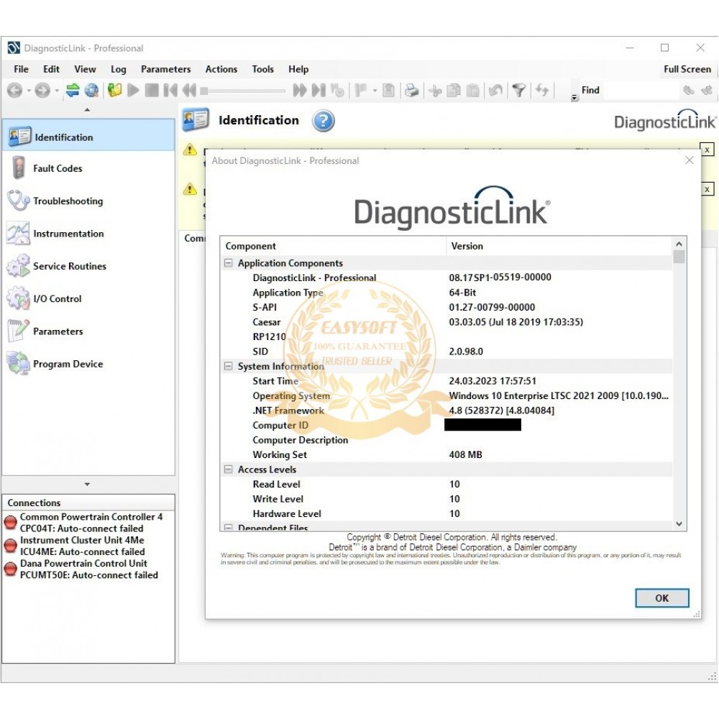719x719 pixels.
Task: Select Identification in the sidebar
Action: pos(88,137)
